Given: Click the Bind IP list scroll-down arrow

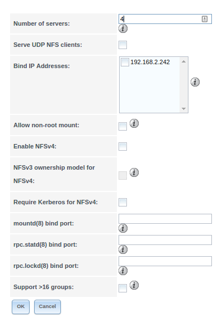Looking at the screenshot, I should pyautogui.click(x=184, y=109).
